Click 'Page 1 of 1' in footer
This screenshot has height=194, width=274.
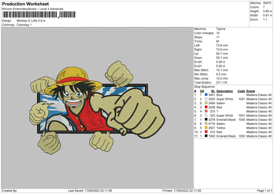(x=264, y=190)
